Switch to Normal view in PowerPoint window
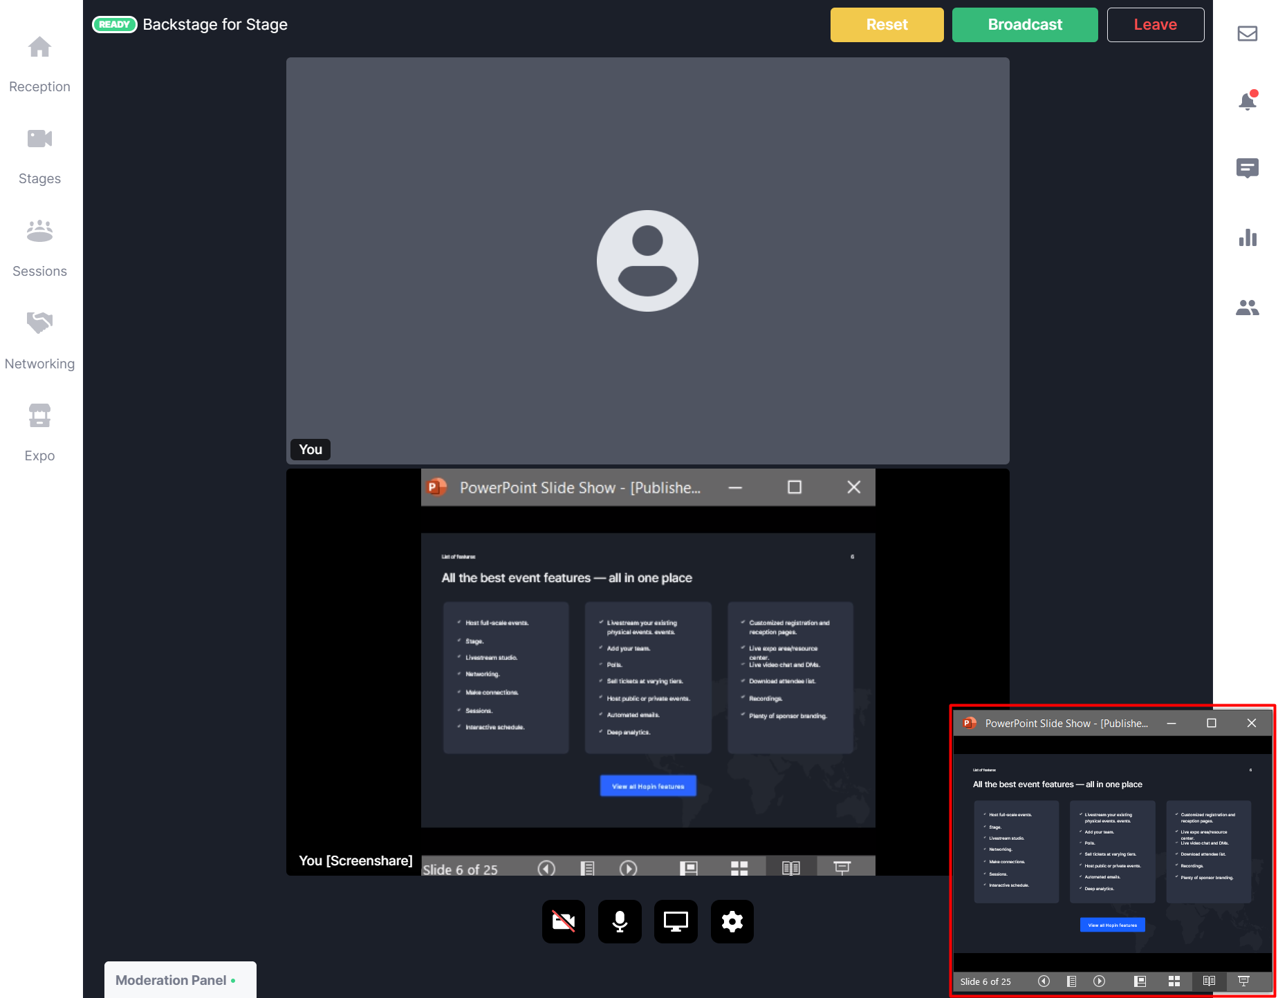 point(1140,981)
